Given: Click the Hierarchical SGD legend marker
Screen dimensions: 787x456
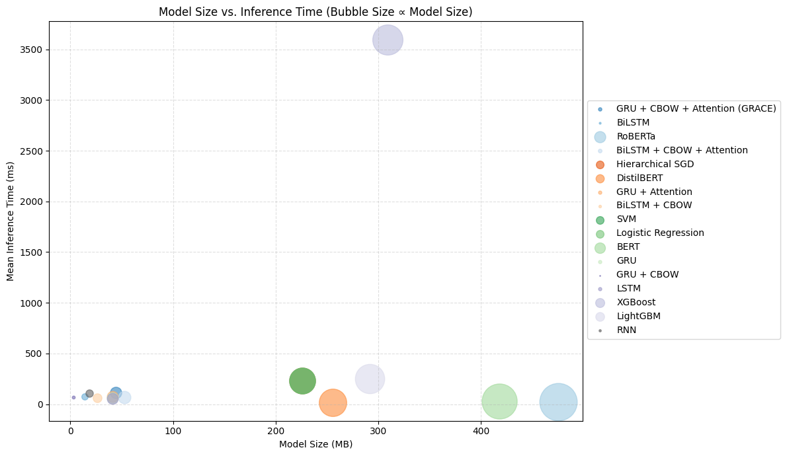Looking at the screenshot, I should click(x=600, y=165).
